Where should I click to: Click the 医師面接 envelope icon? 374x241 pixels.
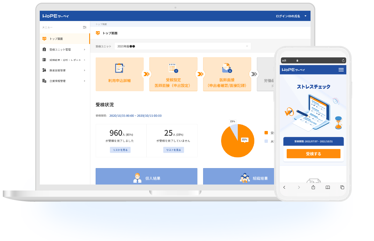(x=227, y=68)
